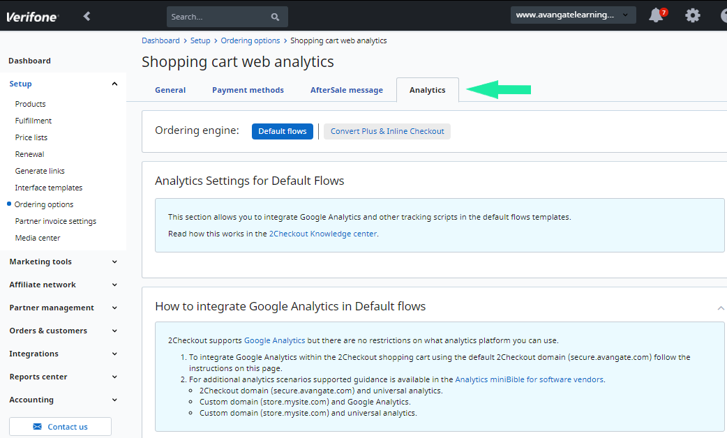Viewport: 727px width, 438px height.
Task: Open Generate links menu item
Action: pos(40,171)
